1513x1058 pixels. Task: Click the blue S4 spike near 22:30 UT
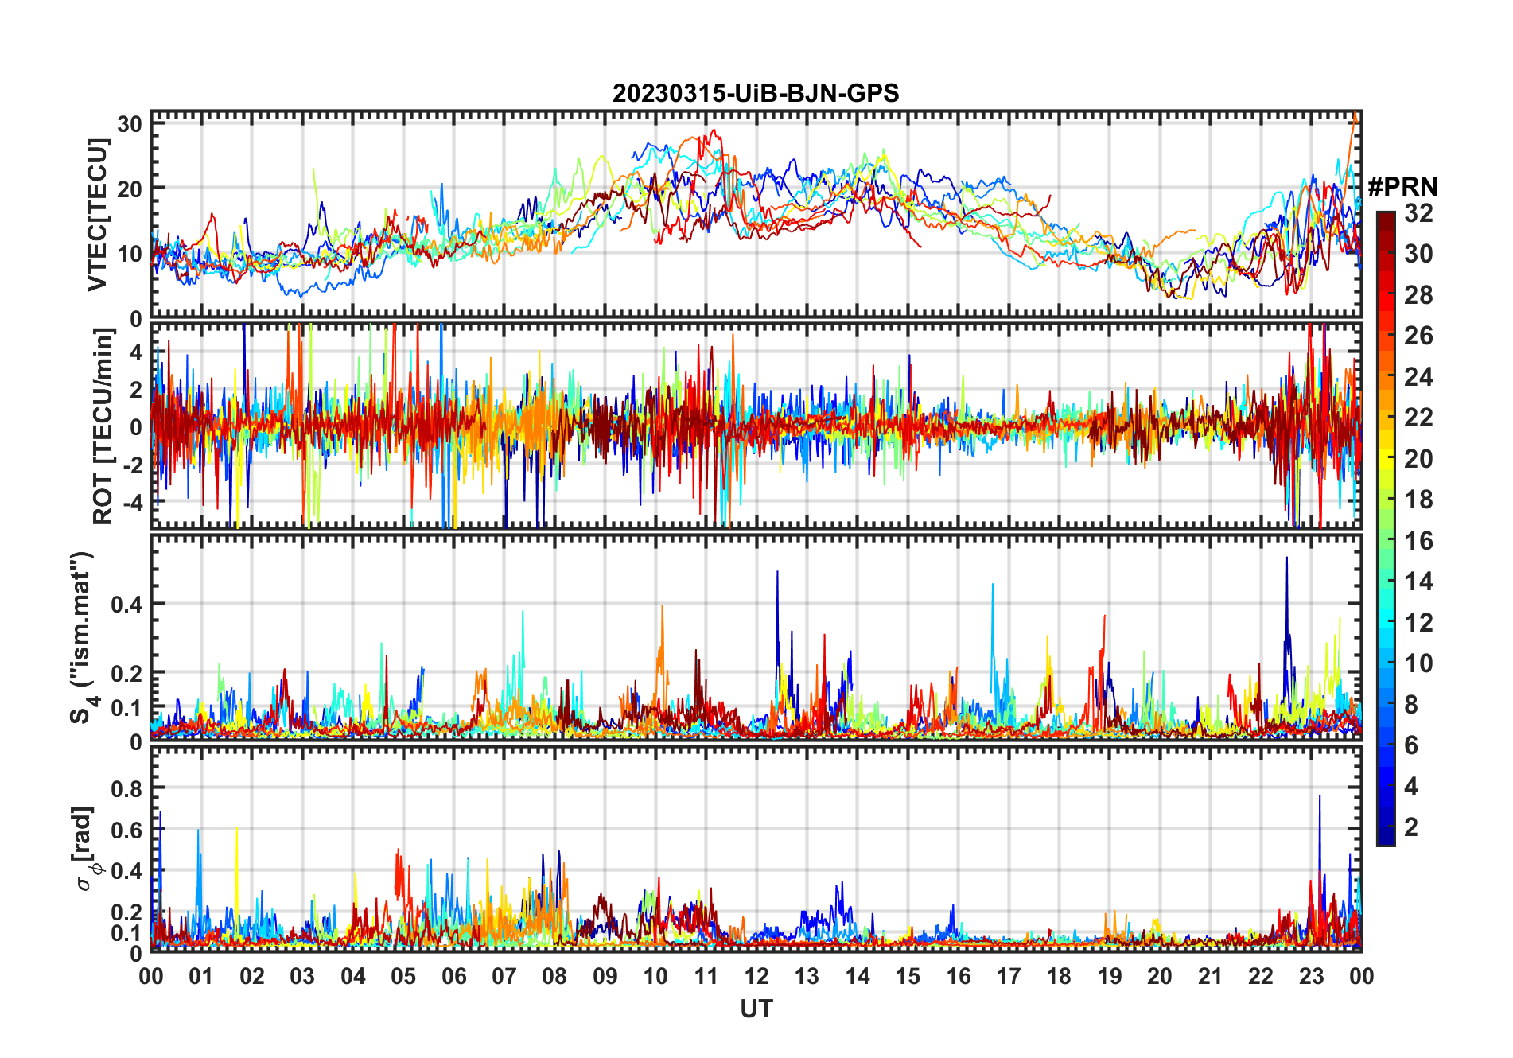[x=1286, y=559]
